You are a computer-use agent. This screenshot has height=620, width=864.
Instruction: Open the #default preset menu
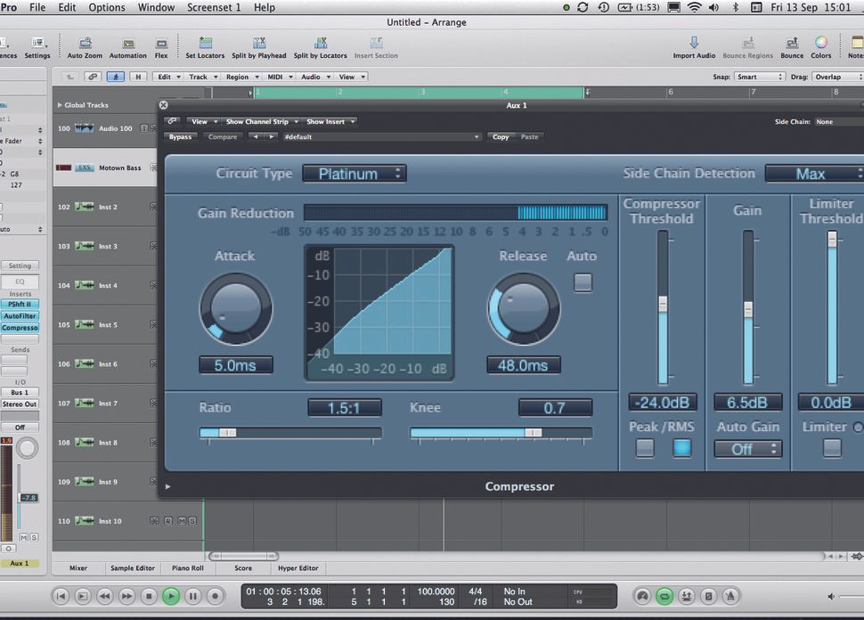pyautogui.click(x=383, y=136)
